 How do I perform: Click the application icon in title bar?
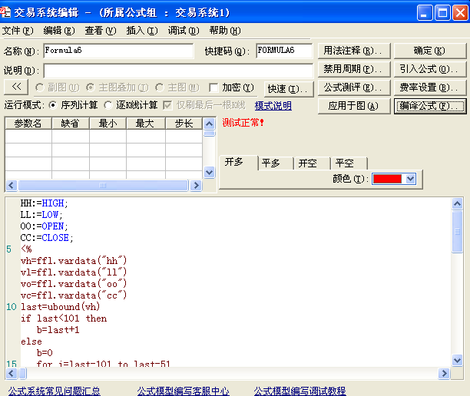(x=5, y=12)
